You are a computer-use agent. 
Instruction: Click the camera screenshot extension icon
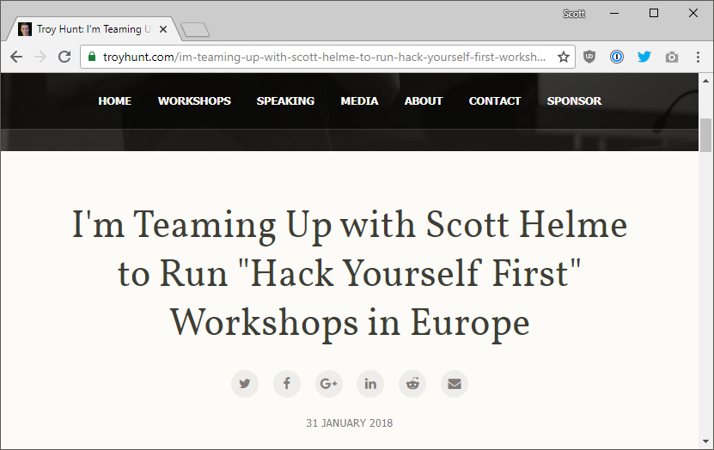tap(671, 57)
